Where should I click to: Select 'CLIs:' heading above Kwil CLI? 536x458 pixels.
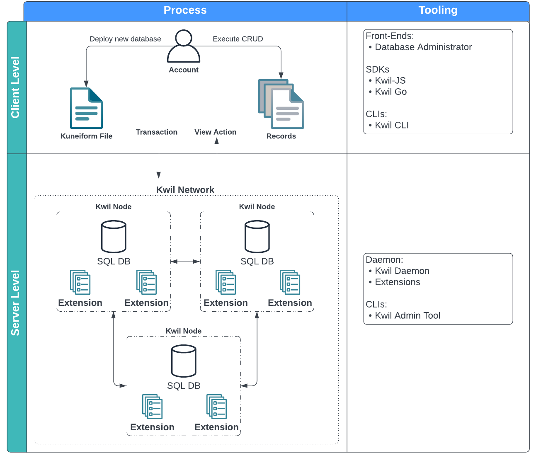pyautogui.click(x=376, y=114)
